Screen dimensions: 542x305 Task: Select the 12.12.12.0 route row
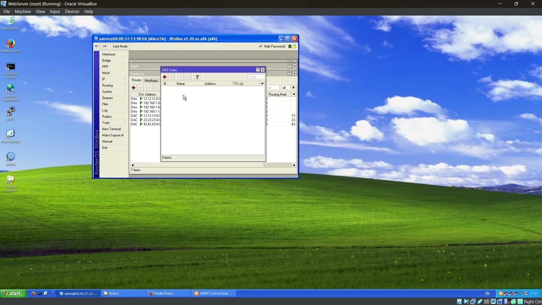pyautogui.click(x=145, y=99)
